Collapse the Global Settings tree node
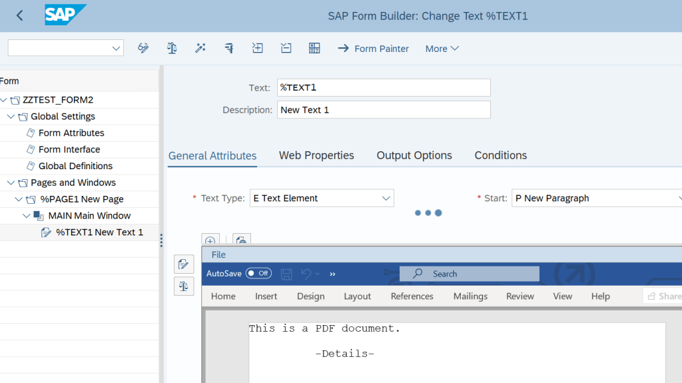Screen dimensions: 682x383 coord(11,117)
